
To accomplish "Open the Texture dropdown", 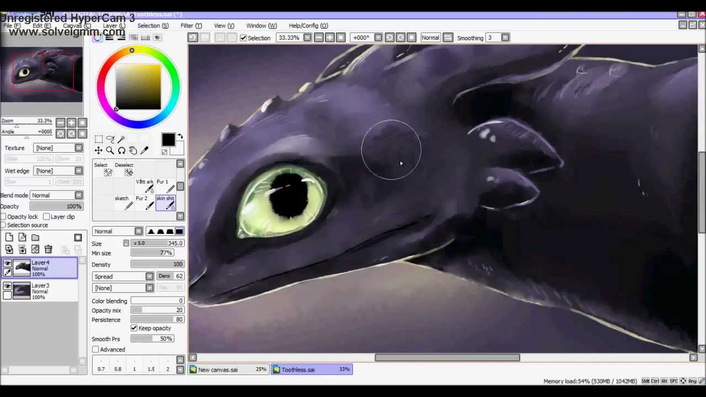I will [x=58, y=148].
